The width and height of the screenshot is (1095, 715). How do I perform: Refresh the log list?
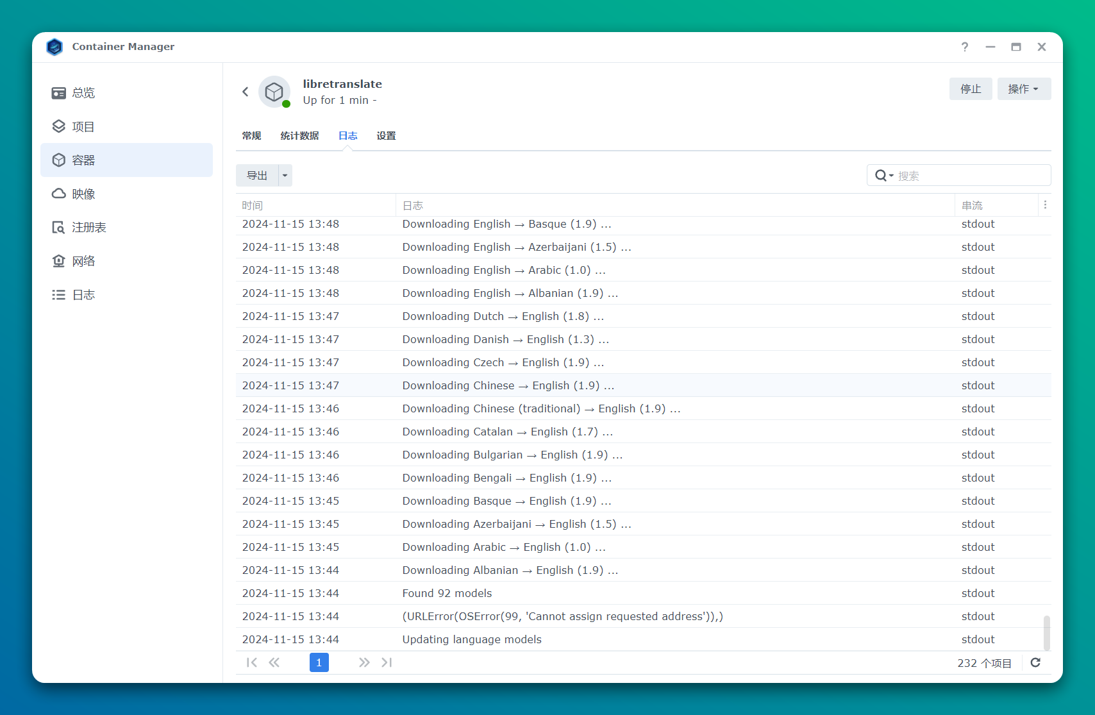1035,662
